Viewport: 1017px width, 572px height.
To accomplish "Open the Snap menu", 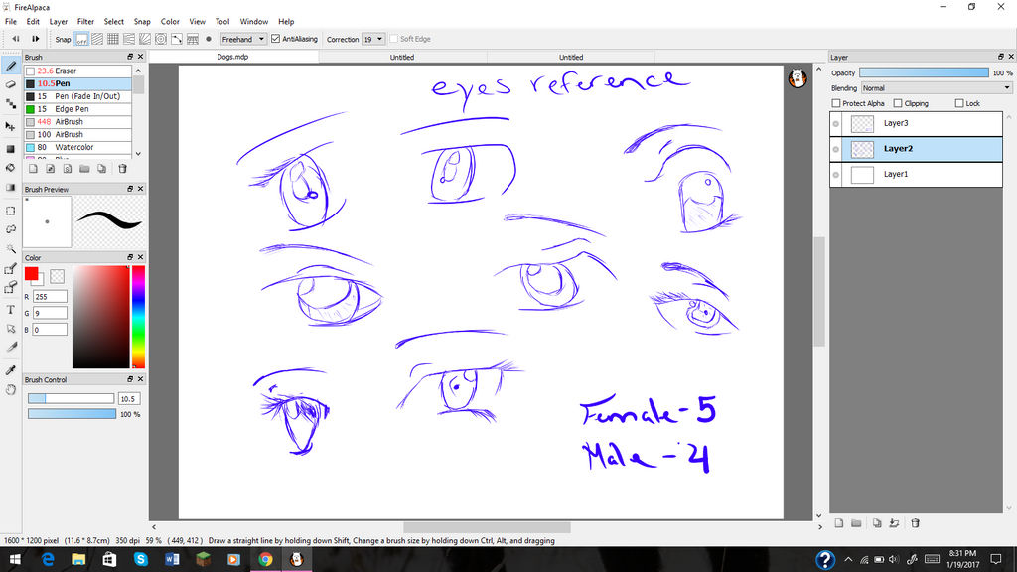I will tap(142, 22).
